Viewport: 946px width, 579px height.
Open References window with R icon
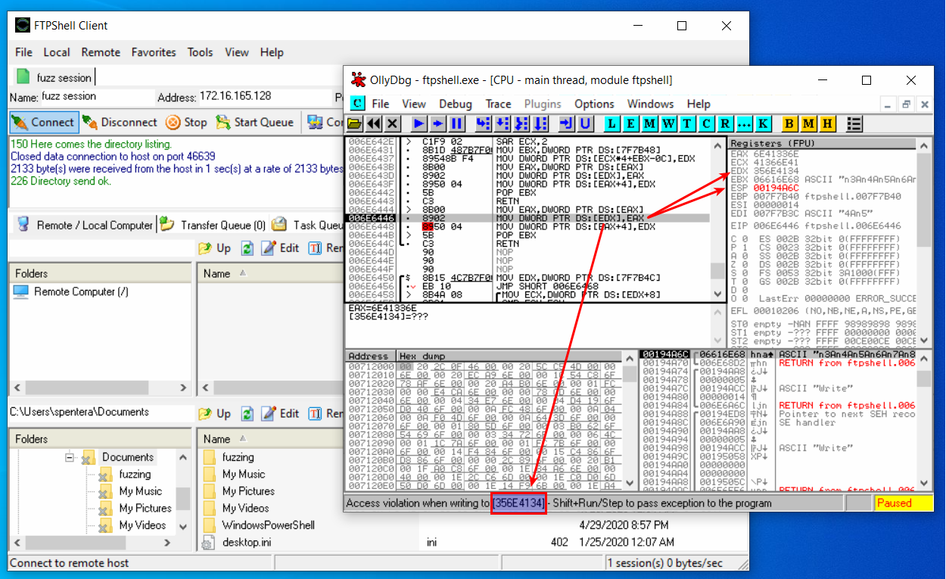pos(726,123)
